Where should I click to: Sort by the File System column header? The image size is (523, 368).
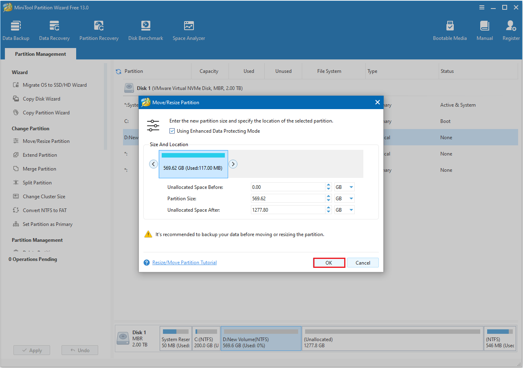(x=329, y=71)
